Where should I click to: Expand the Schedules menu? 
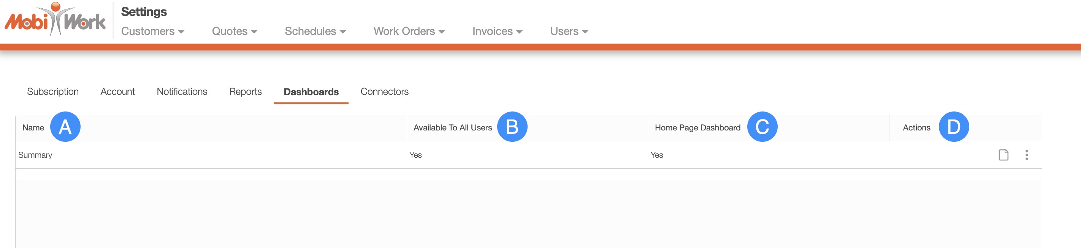(315, 31)
